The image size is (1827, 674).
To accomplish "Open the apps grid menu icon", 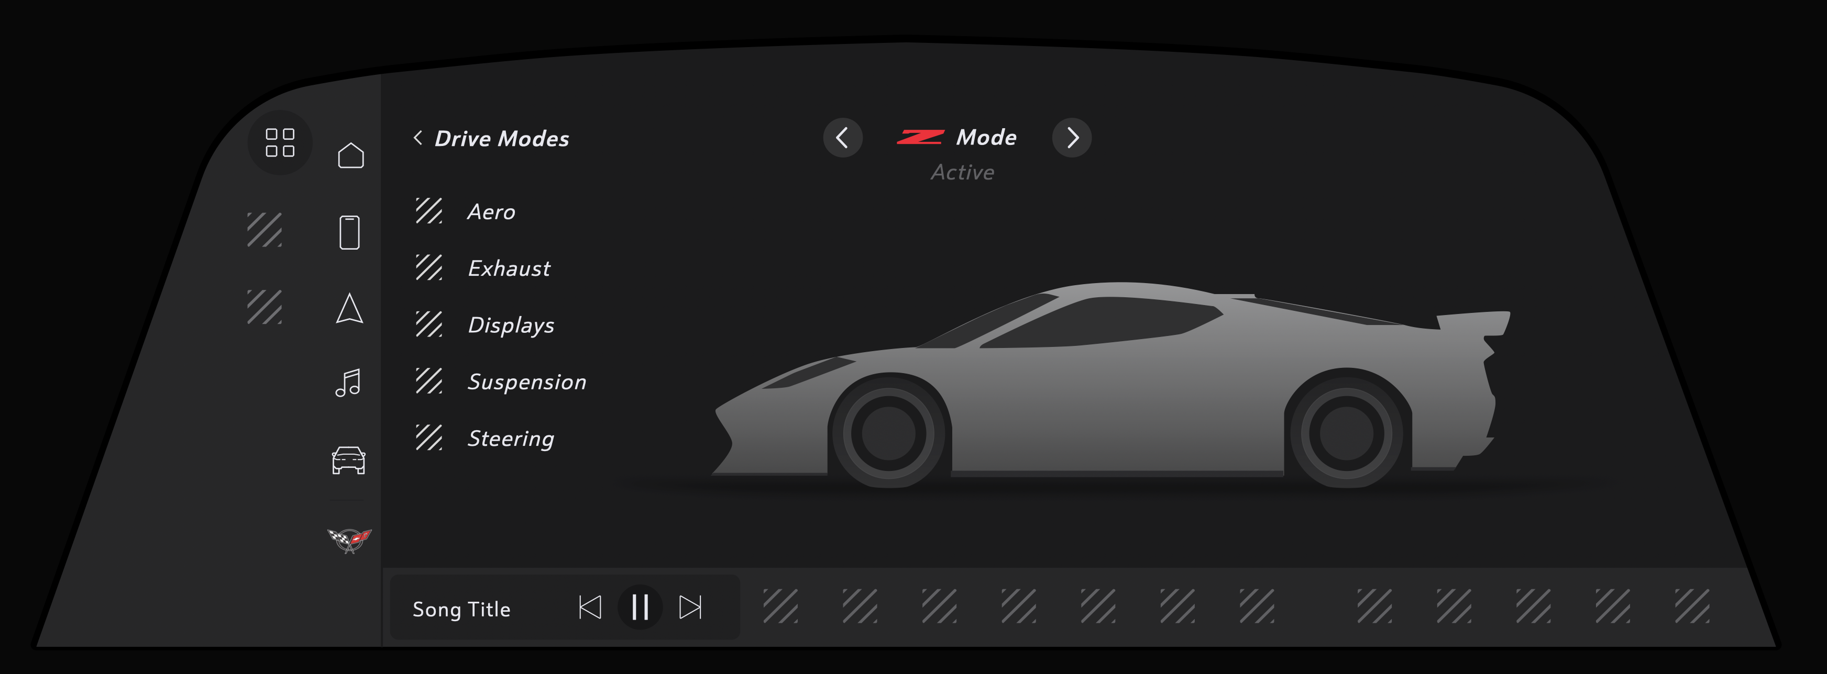I will point(279,142).
